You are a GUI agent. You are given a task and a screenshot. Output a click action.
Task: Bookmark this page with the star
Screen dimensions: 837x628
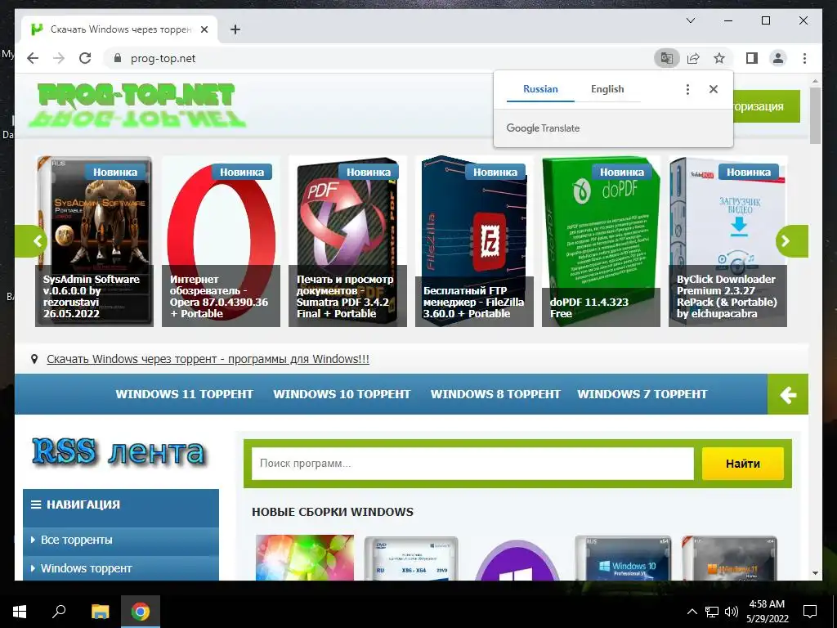[719, 58]
